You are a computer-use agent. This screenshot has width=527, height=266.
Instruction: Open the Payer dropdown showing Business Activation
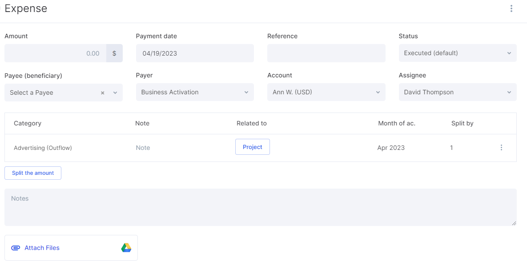click(x=195, y=92)
